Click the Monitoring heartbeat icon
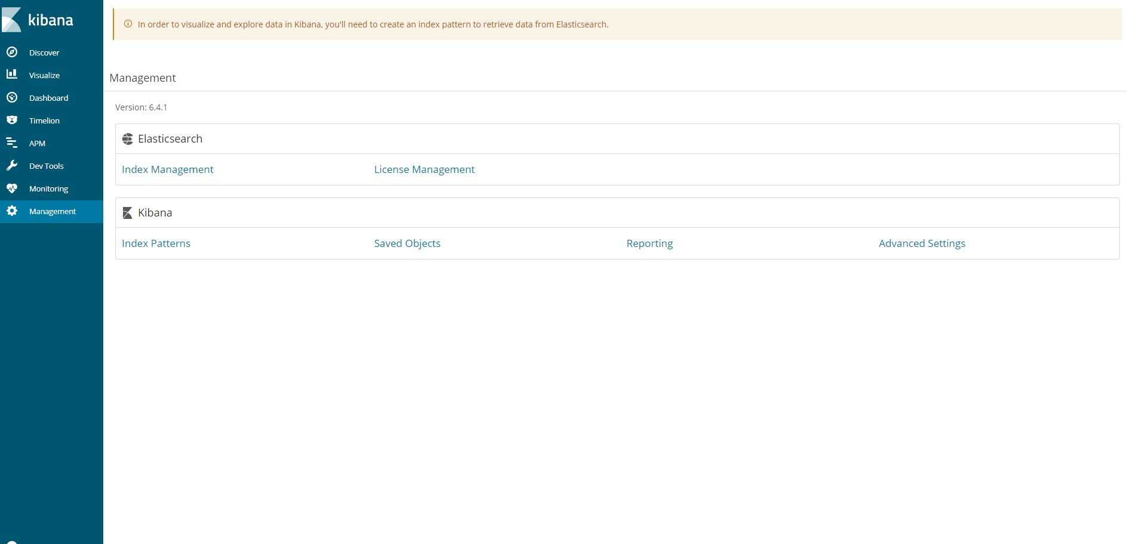The width and height of the screenshot is (1127, 544). [x=12, y=188]
